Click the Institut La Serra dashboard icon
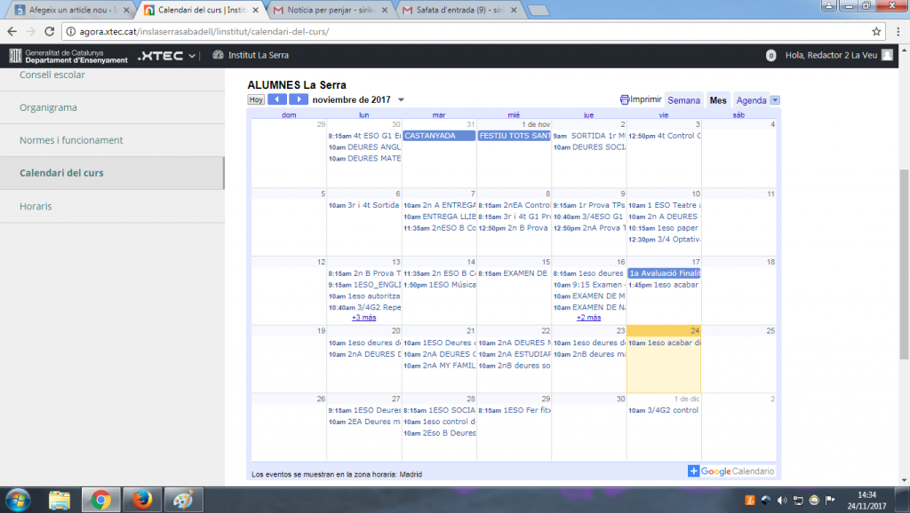The height and width of the screenshot is (513, 910). (218, 55)
